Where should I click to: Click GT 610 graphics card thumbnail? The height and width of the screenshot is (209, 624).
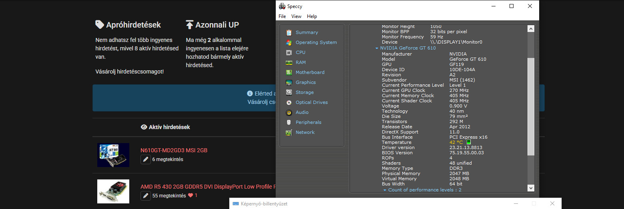click(113, 155)
